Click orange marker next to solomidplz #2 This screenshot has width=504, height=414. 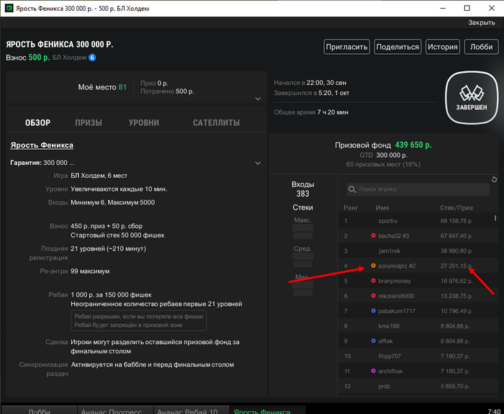(x=373, y=266)
